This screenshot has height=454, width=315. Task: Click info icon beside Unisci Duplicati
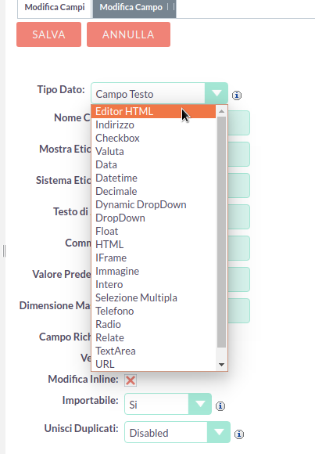(x=239, y=434)
